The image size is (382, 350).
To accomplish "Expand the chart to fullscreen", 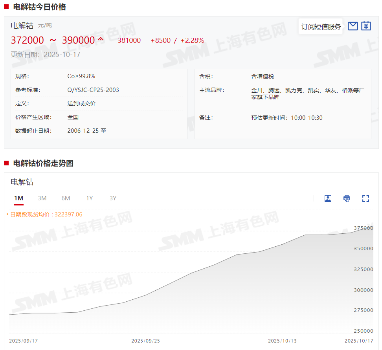I will (x=365, y=198).
